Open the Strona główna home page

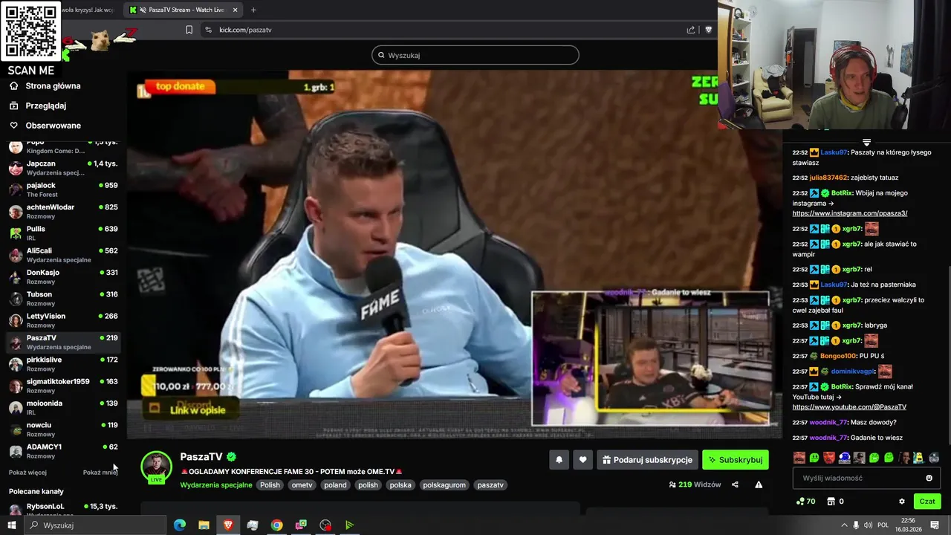point(45,86)
